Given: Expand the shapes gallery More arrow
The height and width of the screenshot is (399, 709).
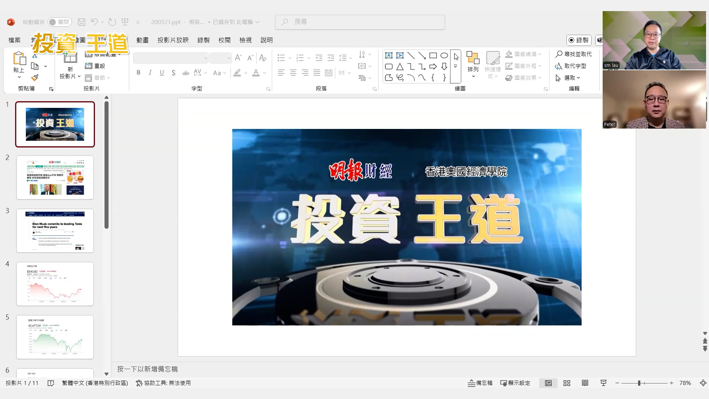Looking at the screenshot, I should 456,66.
